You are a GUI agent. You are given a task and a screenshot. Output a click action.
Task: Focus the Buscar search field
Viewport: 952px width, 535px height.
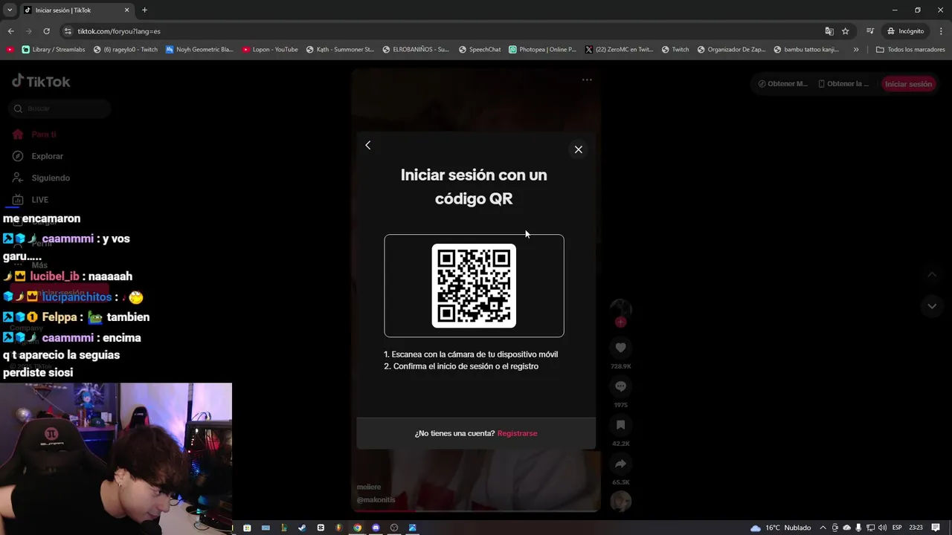pyautogui.click(x=59, y=108)
